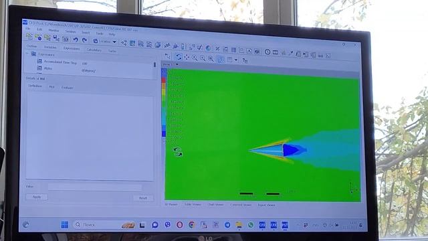Open the File menu
This screenshot has width=428, height=241.
[x=27, y=28]
